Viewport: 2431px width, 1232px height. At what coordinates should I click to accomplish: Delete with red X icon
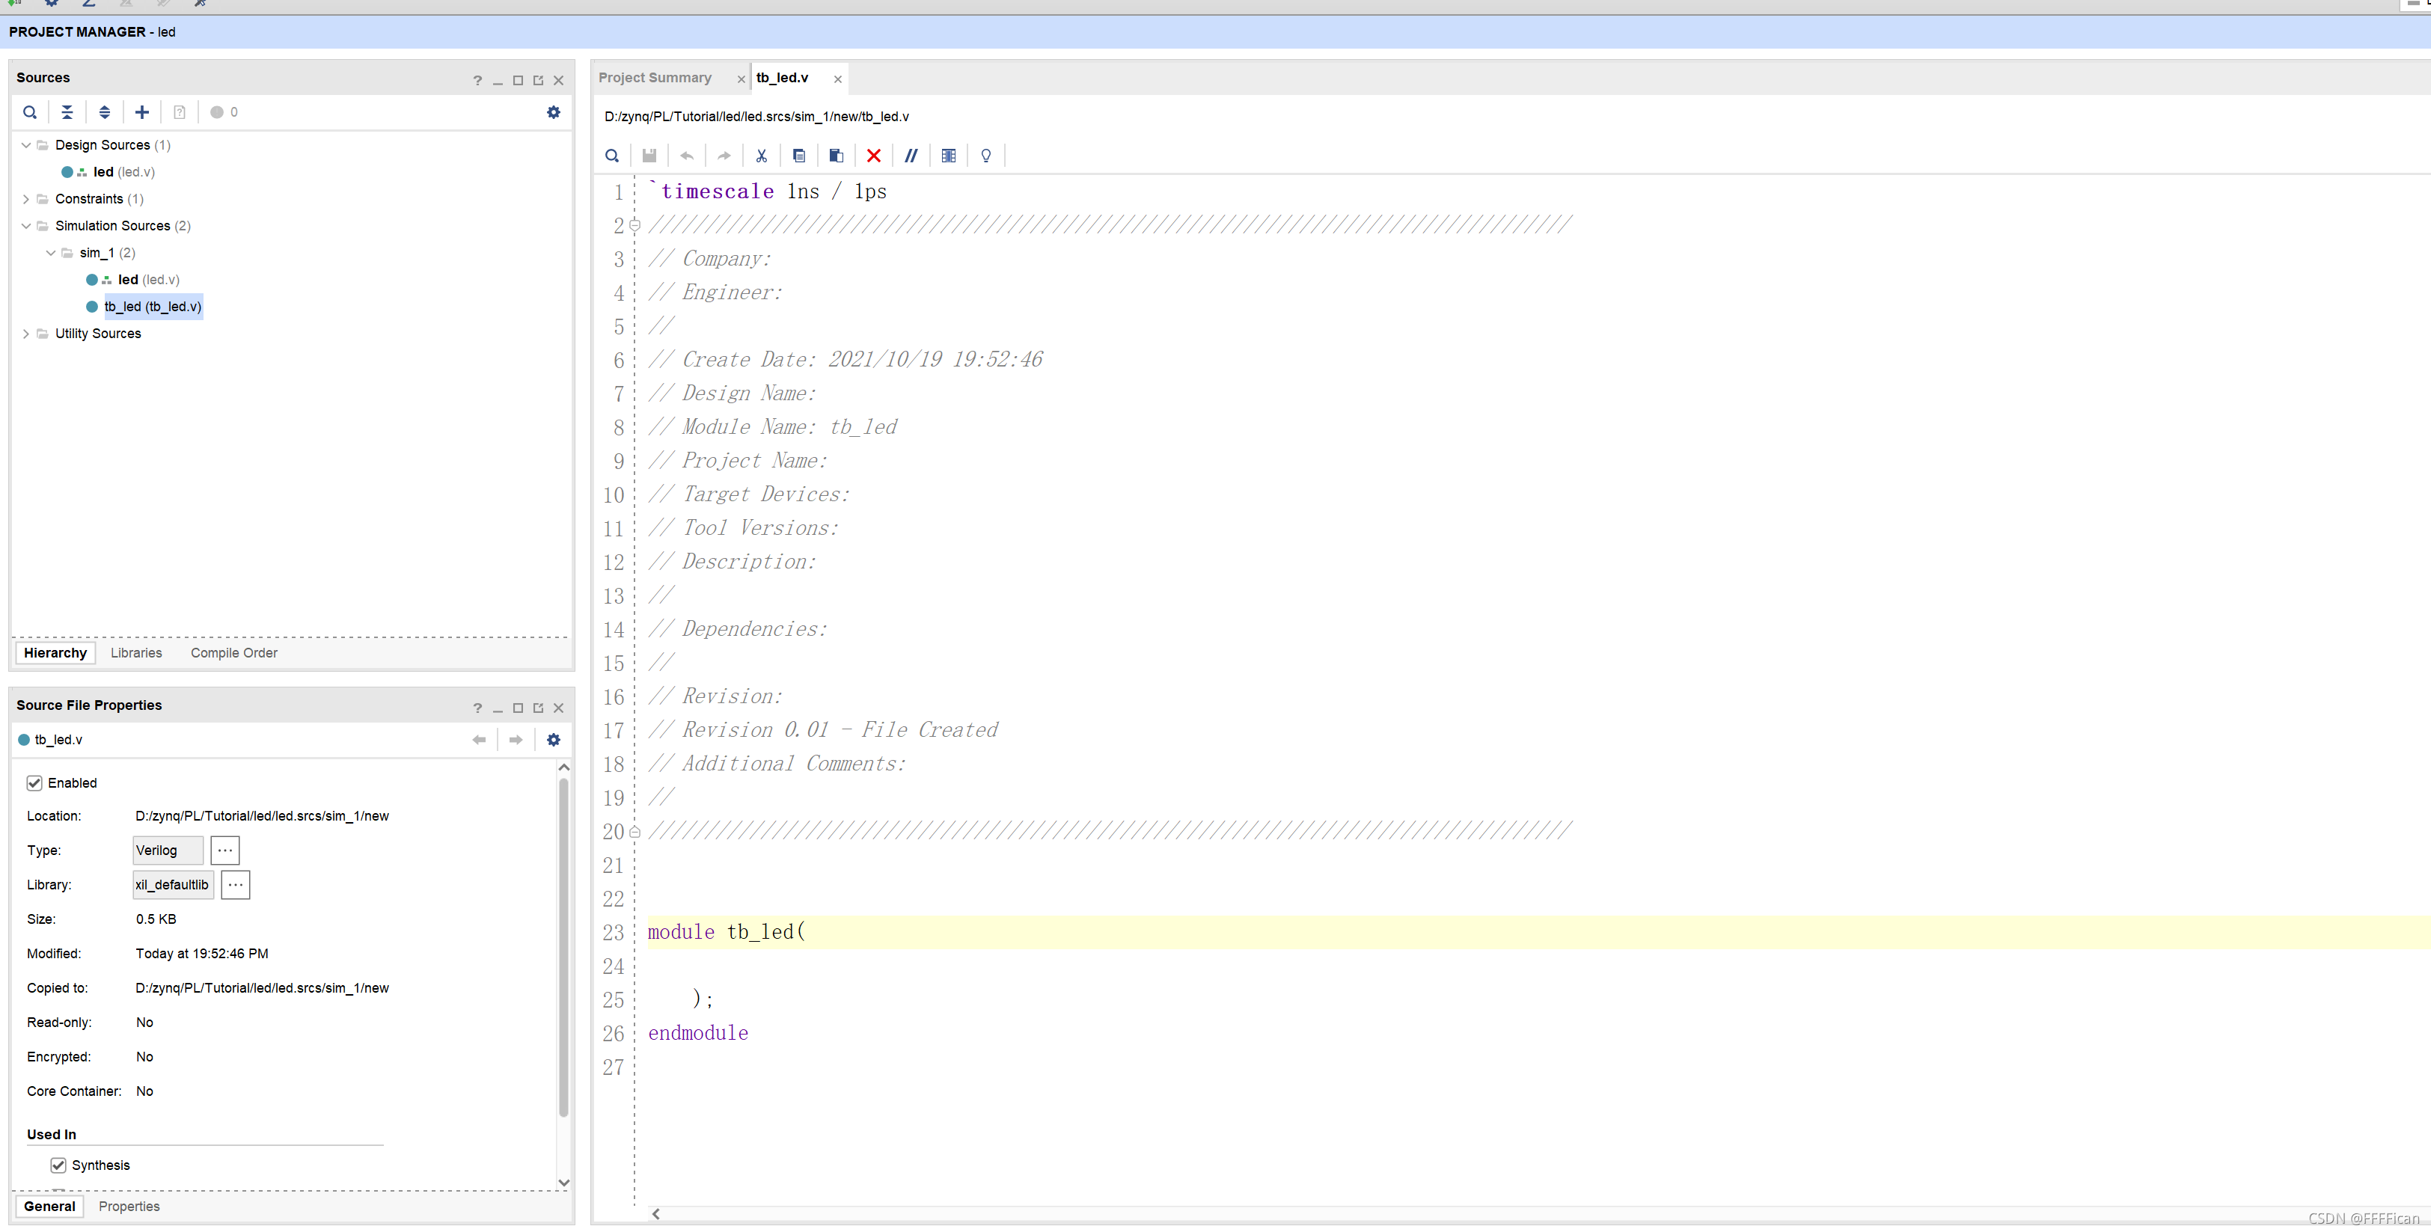point(874,156)
